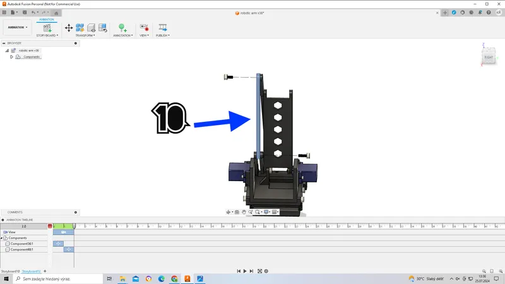This screenshot has height=284, width=505.
Task: Switch to Storyboard10 tab
Action: (10, 271)
